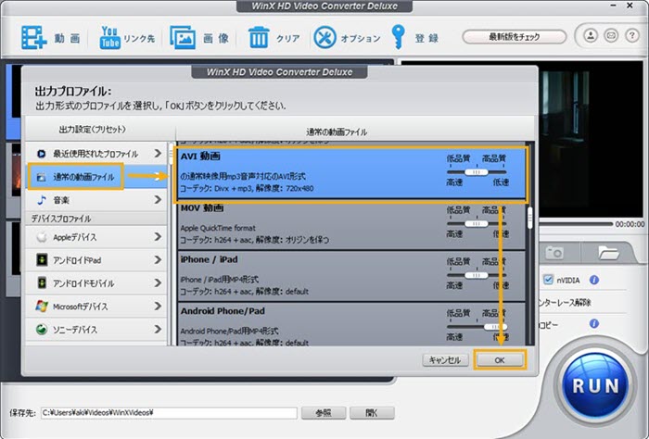The height and width of the screenshot is (439, 649).
Task: Click the info icon beside コピー
Action: point(594,323)
